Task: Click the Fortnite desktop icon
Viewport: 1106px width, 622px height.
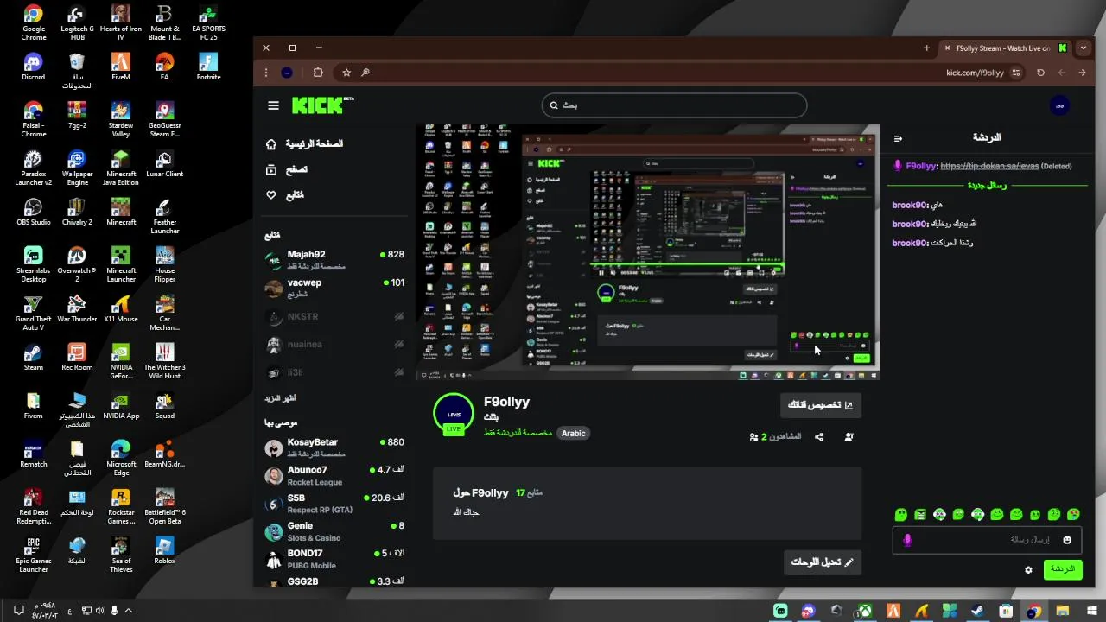Action: click(208, 67)
